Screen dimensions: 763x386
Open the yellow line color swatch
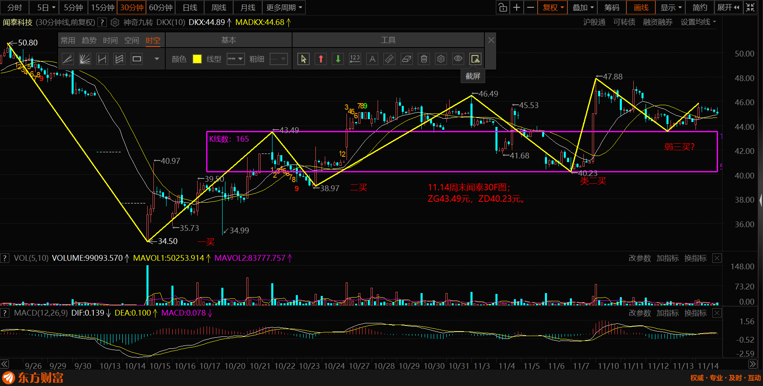tap(197, 59)
